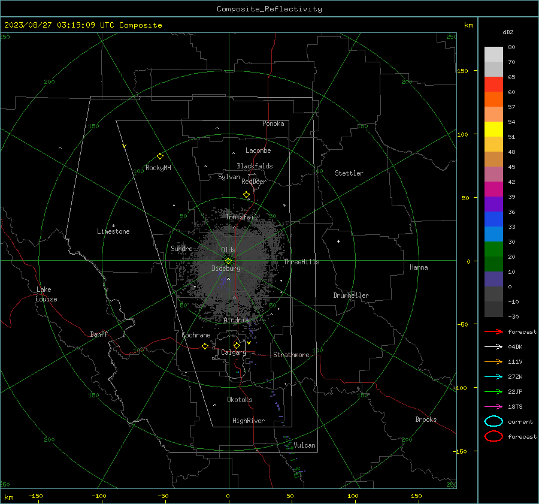The height and width of the screenshot is (504, 539).
Task: Click the Ponoka label
Action: coord(273,123)
